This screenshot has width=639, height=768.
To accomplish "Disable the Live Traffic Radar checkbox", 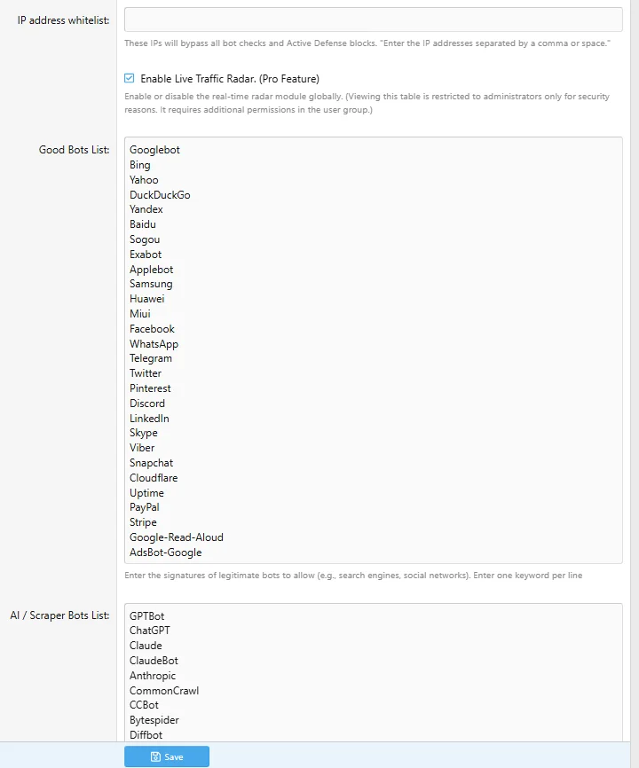I will 130,78.
